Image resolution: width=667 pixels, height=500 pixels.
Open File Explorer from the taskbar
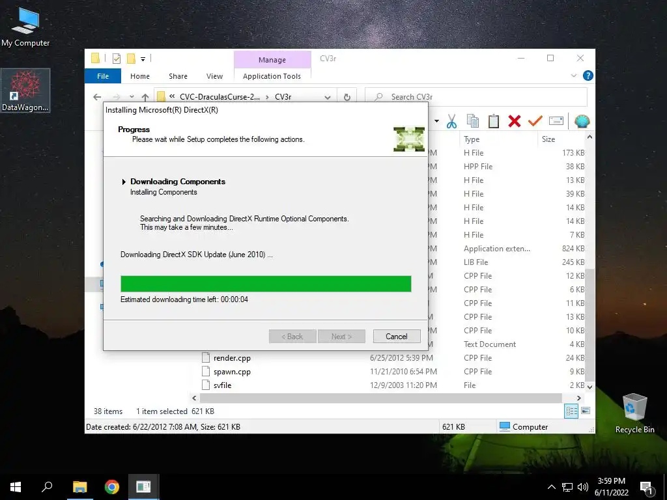pos(79,487)
